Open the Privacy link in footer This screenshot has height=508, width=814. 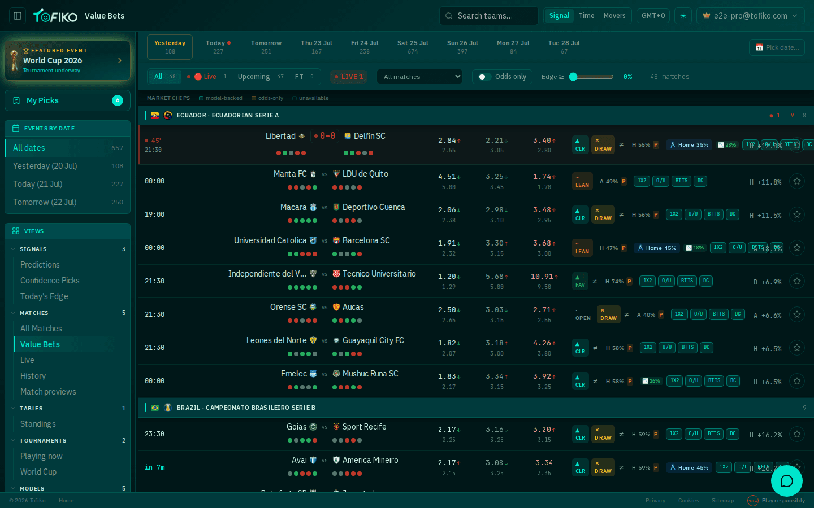655,501
